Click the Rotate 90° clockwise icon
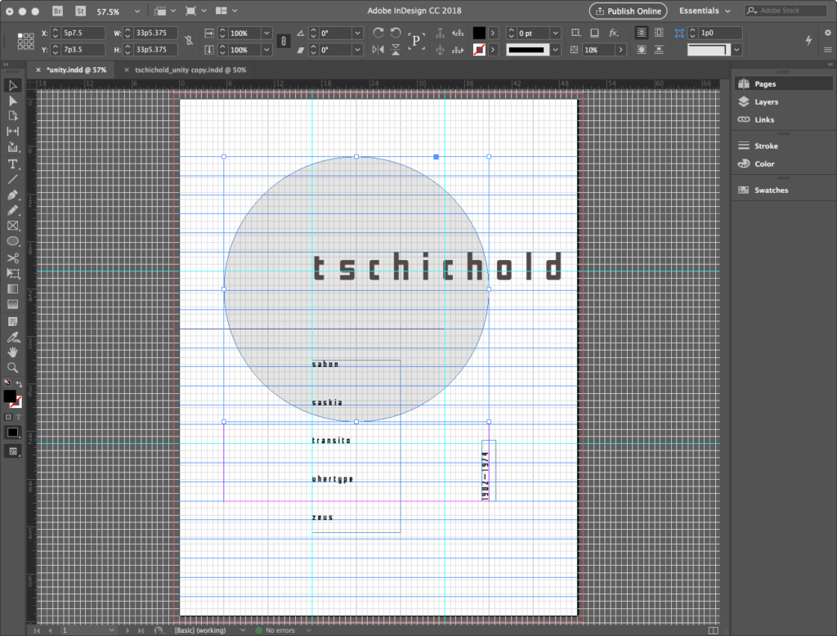The image size is (837, 636). (378, 33)
